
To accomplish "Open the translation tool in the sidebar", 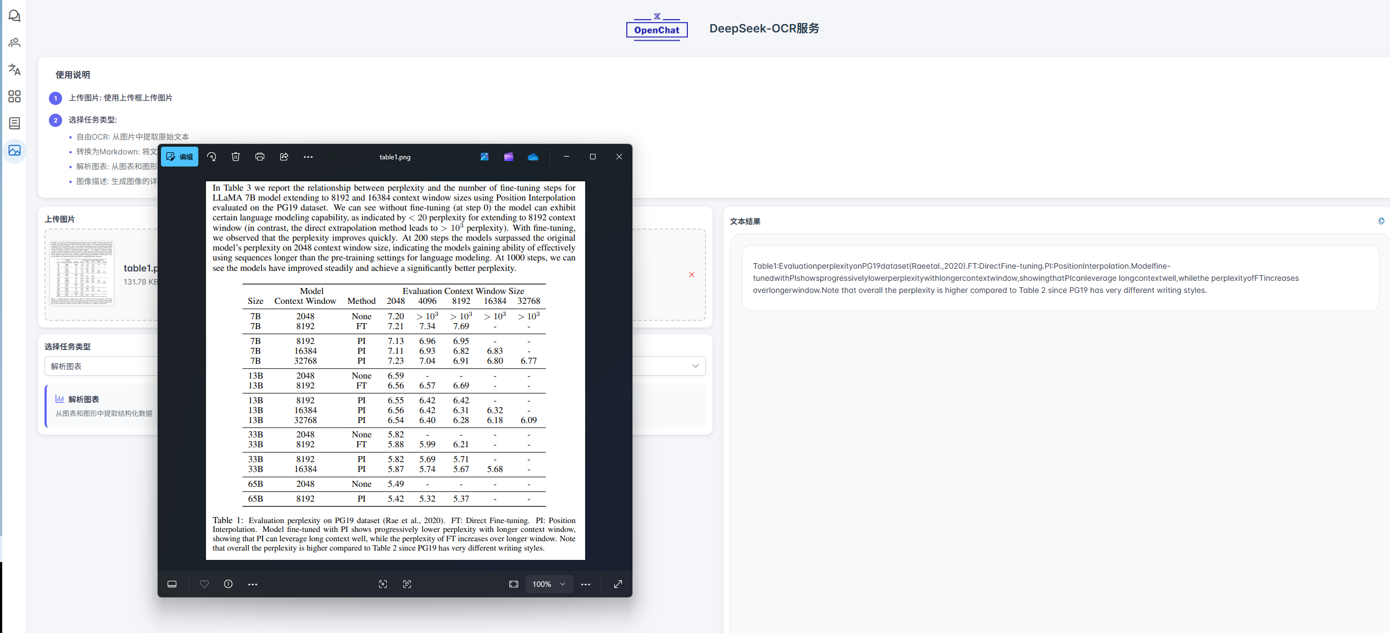I will click(14, 70).
